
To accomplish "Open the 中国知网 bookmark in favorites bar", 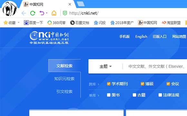I will tap(148, 23).
